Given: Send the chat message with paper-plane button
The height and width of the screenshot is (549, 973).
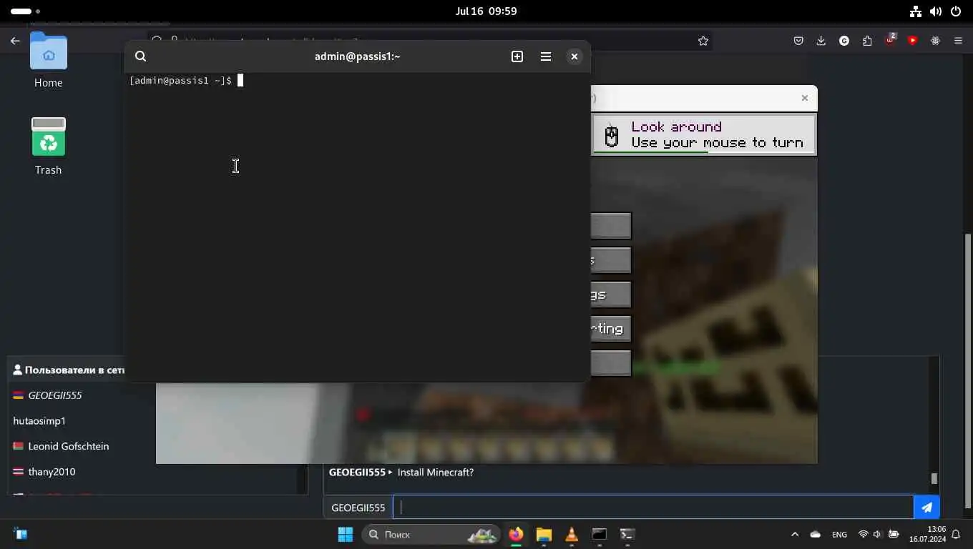Looking at the screenshot, I should (926, 508).
